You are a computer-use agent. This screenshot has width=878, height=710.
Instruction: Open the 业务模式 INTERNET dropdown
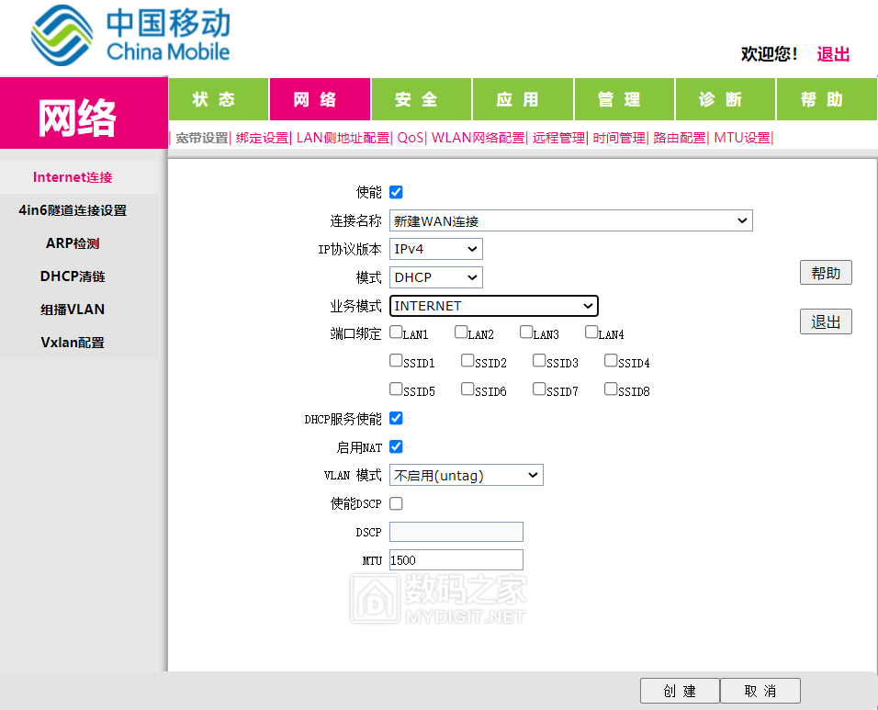(494, 306)
